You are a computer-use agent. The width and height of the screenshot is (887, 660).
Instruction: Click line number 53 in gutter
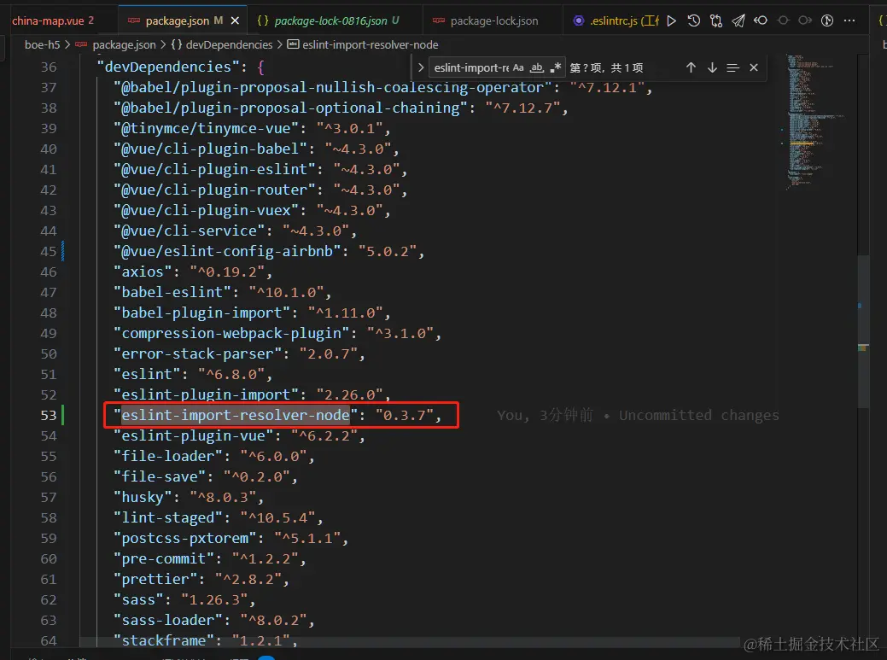coord(49,415)
